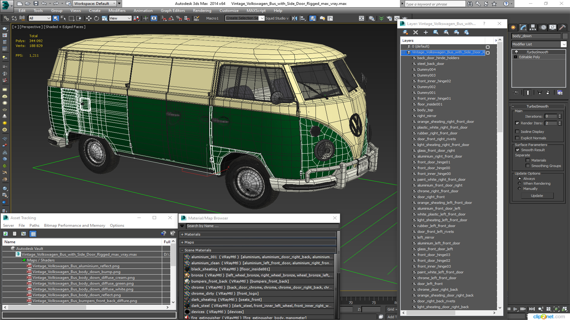The height and width of the screenshot is (320, 570).
Task: Click the Select and Link tool icon
Action: point(6,18)
